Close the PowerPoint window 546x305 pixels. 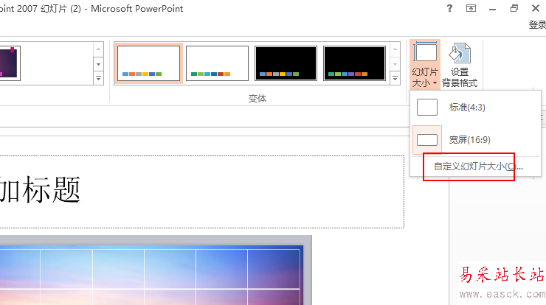[x=536, y=8]
